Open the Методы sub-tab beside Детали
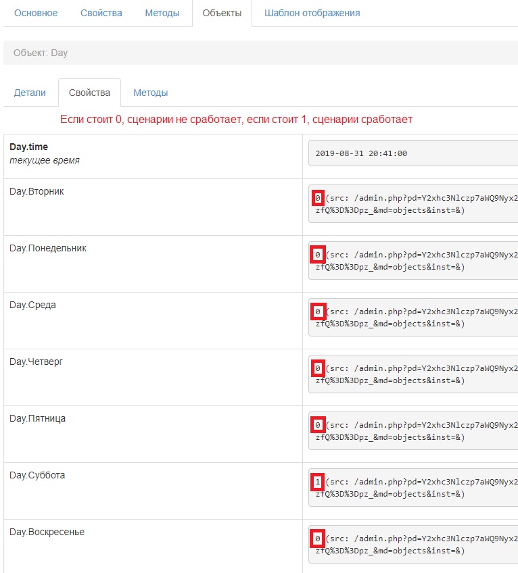The width and height of the screenshot is (518, 573). [150, 93]
